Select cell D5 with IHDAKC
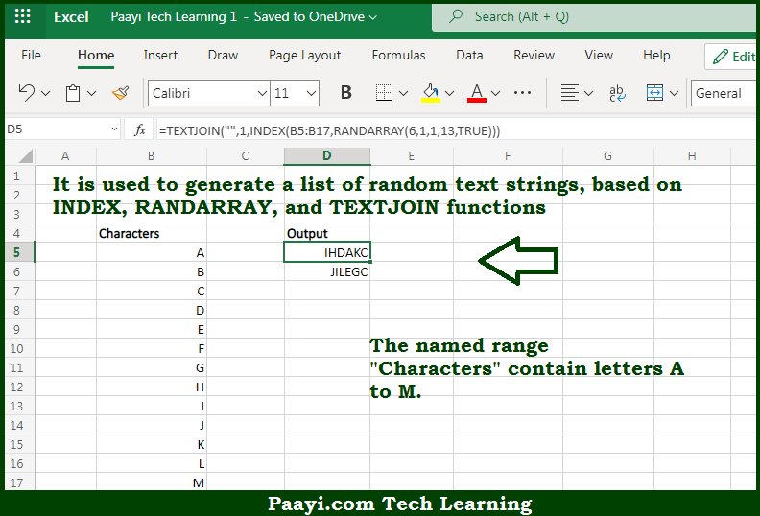Screen dimensions: 760x516 (x=327, y=252)
